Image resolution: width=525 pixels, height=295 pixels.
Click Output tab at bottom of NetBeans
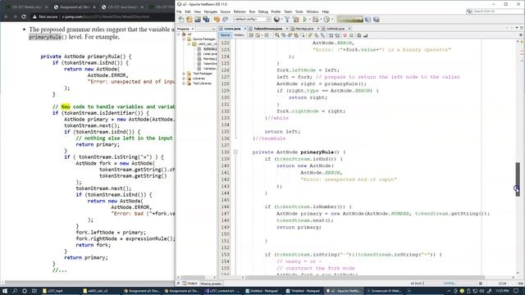coord(189,284)
